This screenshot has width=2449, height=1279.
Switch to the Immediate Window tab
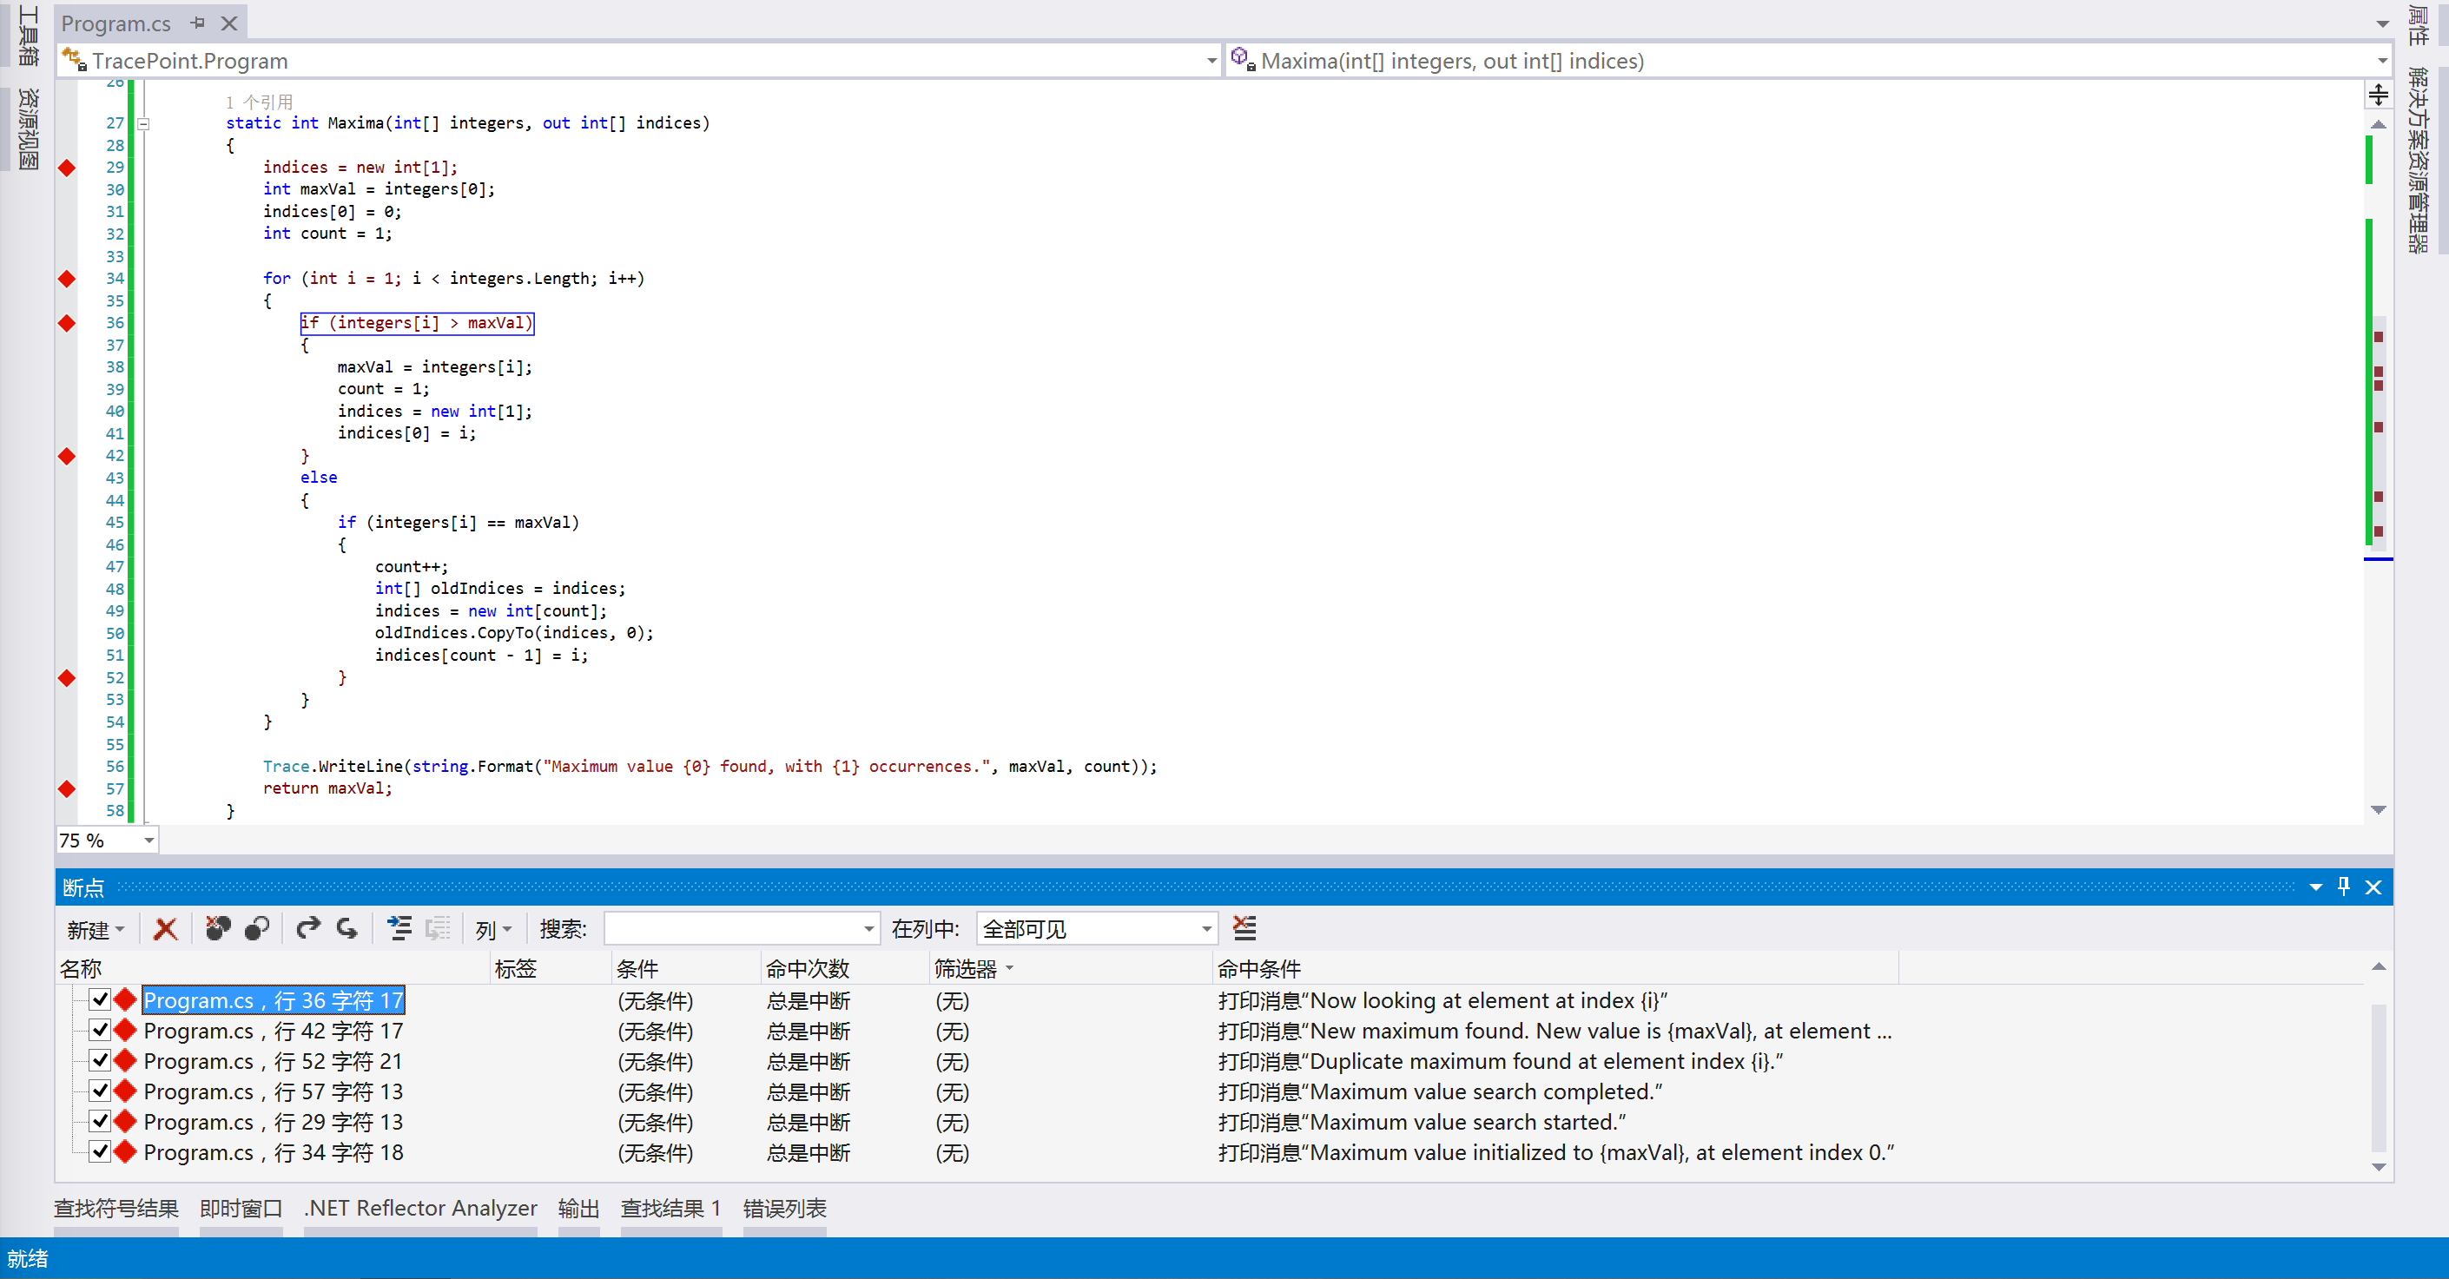241,1208
